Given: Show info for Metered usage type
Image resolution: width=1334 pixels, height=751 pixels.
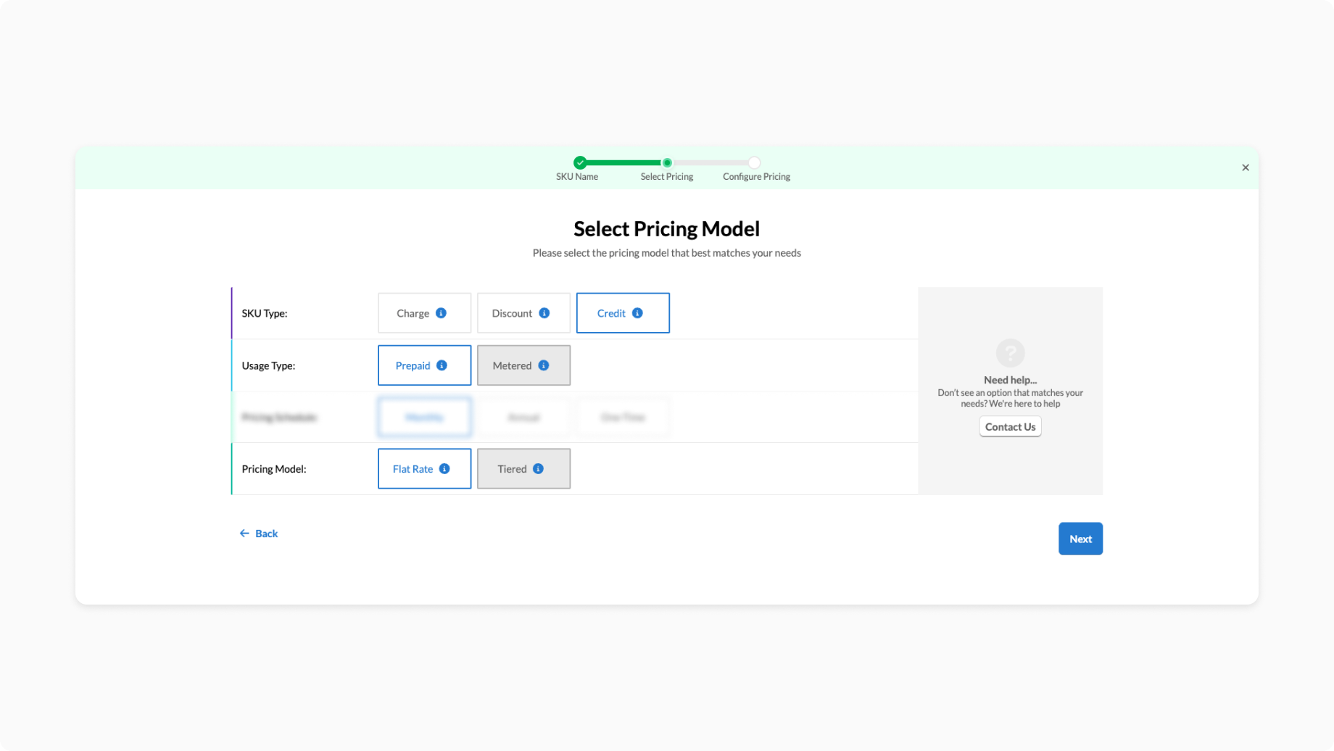Looking at the screenshot, I should (543, 365).
